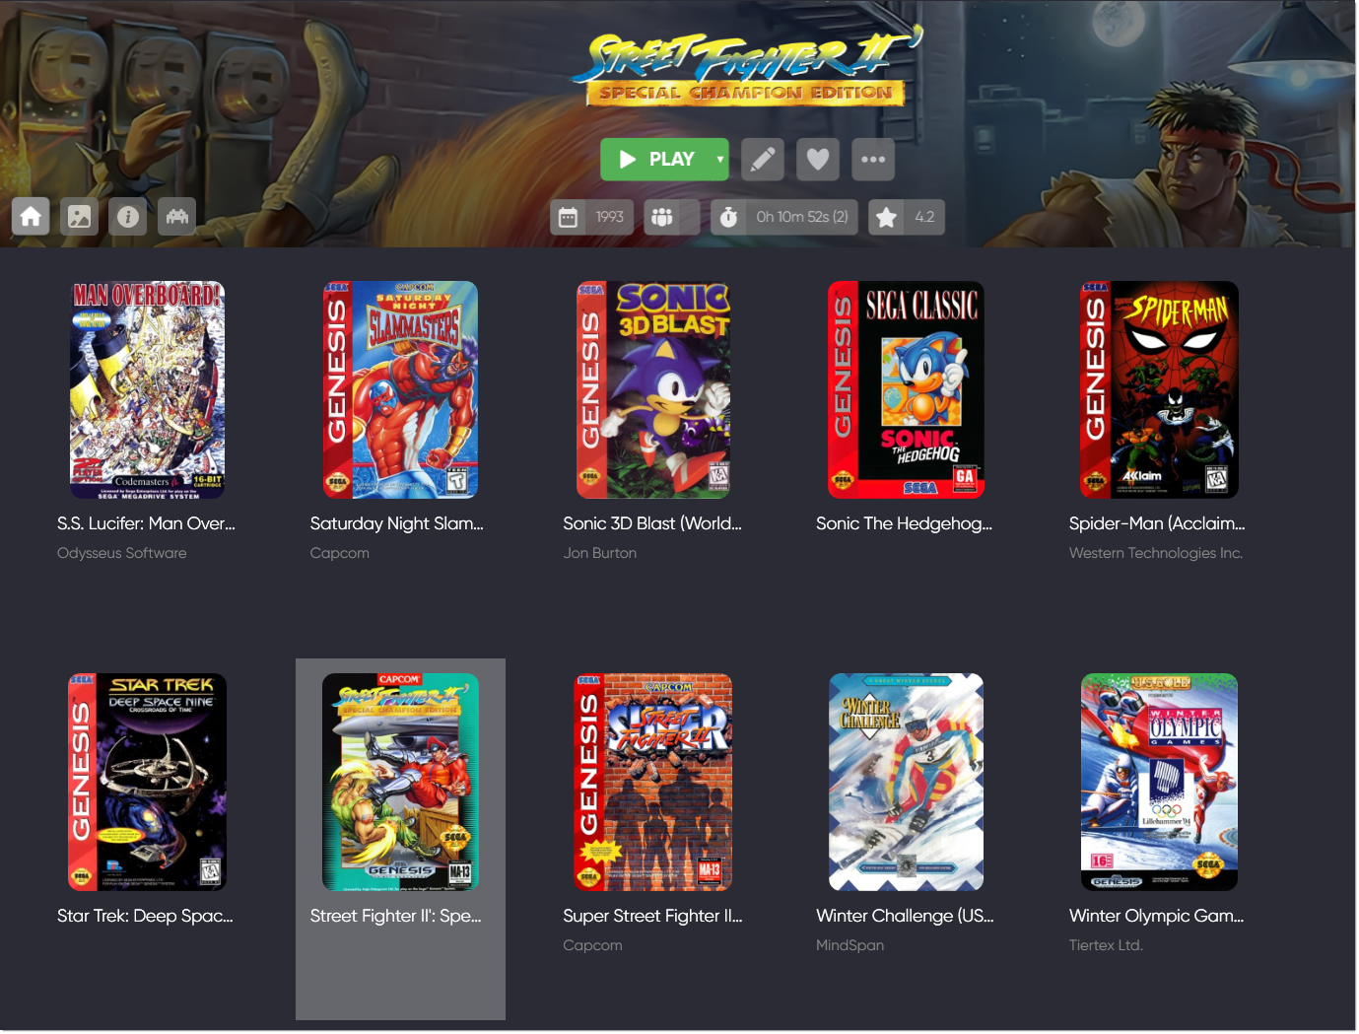Click the space invader platform icon
Image resolution: width=1359 pixels, height=1034 pixels.
[177, 216]
